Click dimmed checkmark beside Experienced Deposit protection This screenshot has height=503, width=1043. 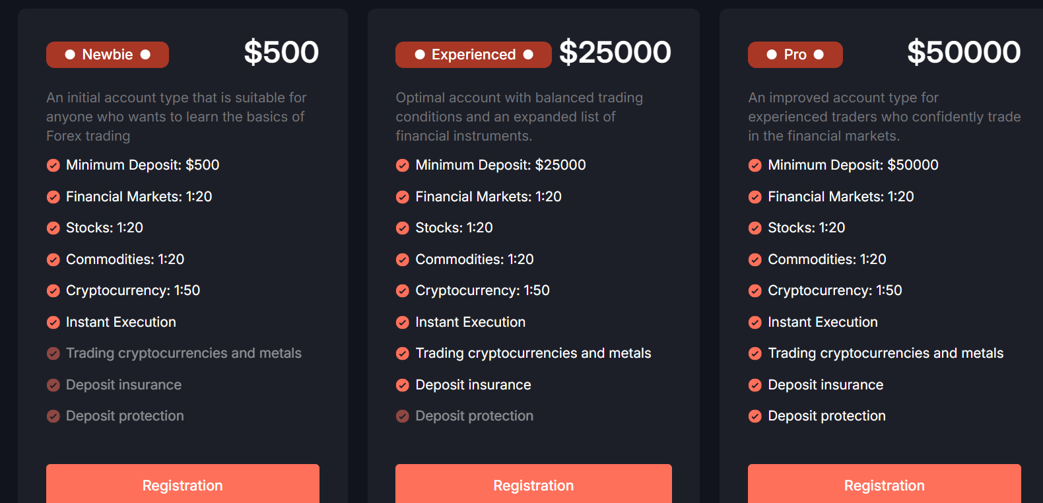point(403,417)
